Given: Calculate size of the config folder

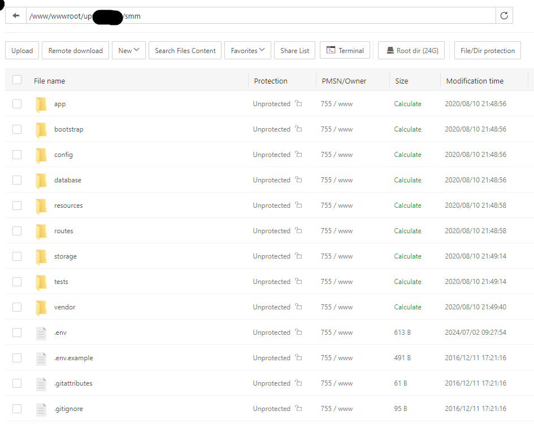Looking at the screenshot, I should point(407,155).
